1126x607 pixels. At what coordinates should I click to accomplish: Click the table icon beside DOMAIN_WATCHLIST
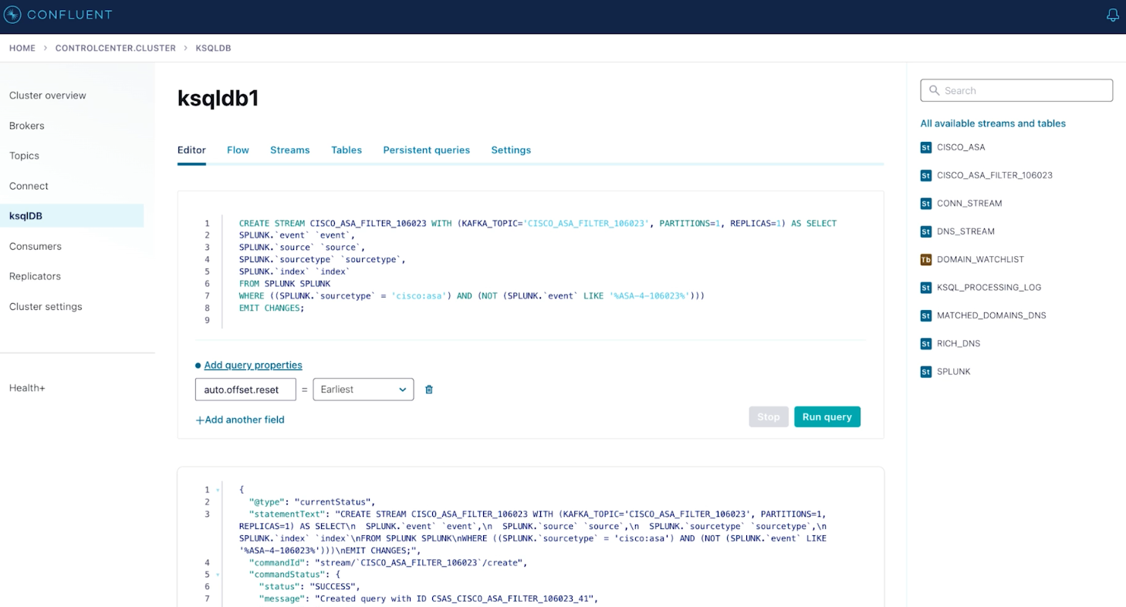coord(926,259)
